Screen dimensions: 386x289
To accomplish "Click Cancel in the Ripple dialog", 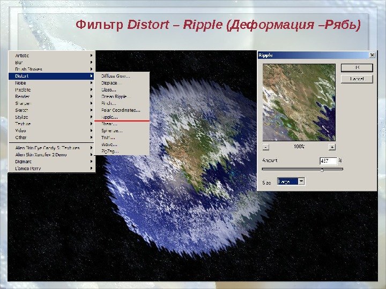I will 357,79.
